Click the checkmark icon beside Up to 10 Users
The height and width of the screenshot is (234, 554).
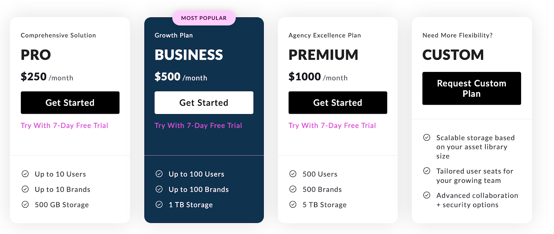coord(25,174)
